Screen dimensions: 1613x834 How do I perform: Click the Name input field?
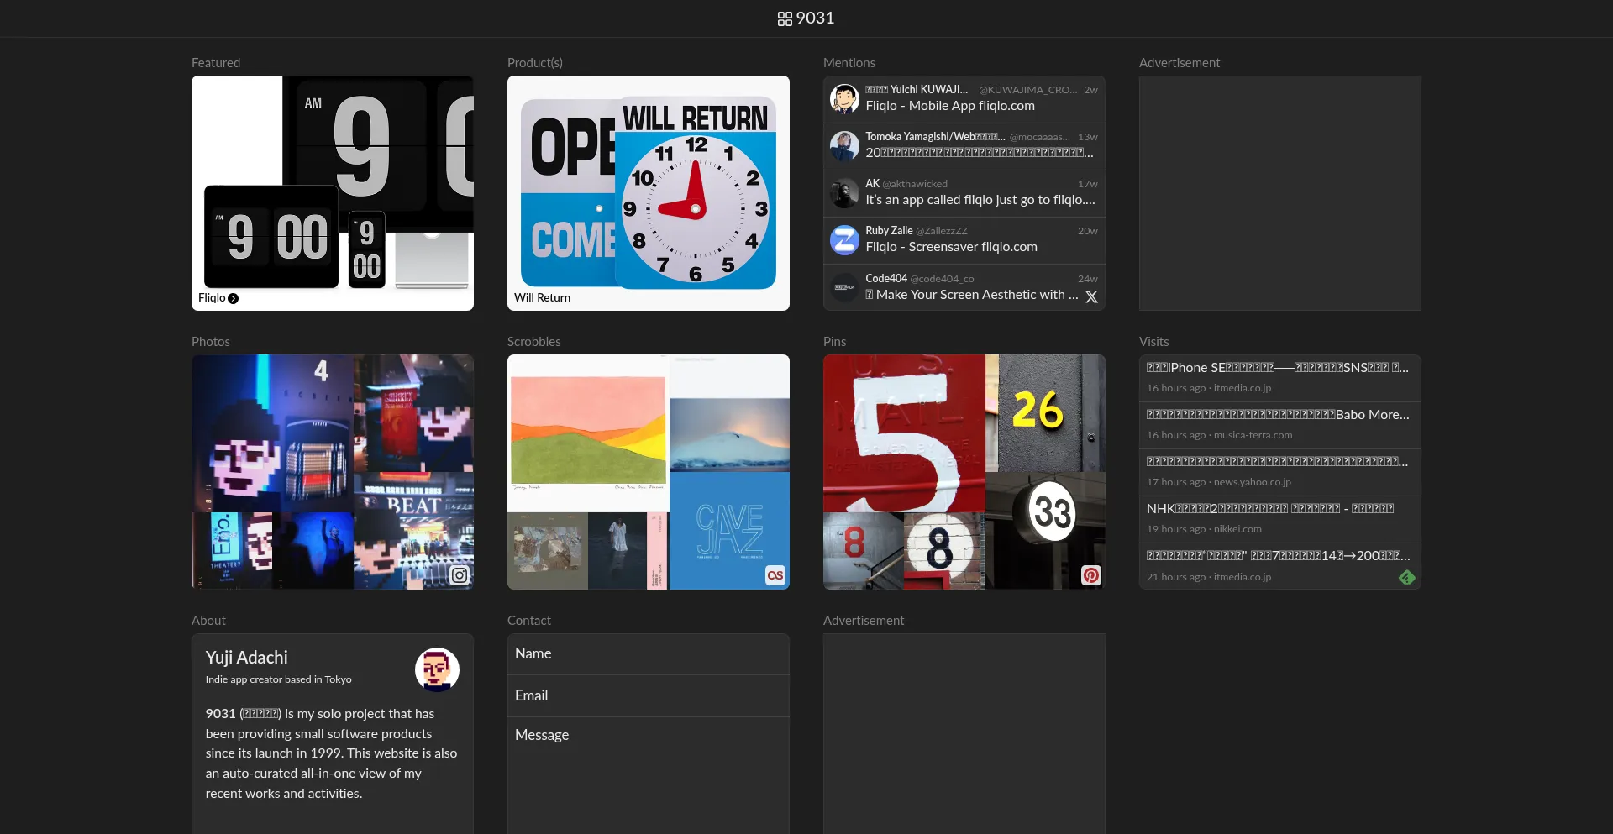point(648,653)
